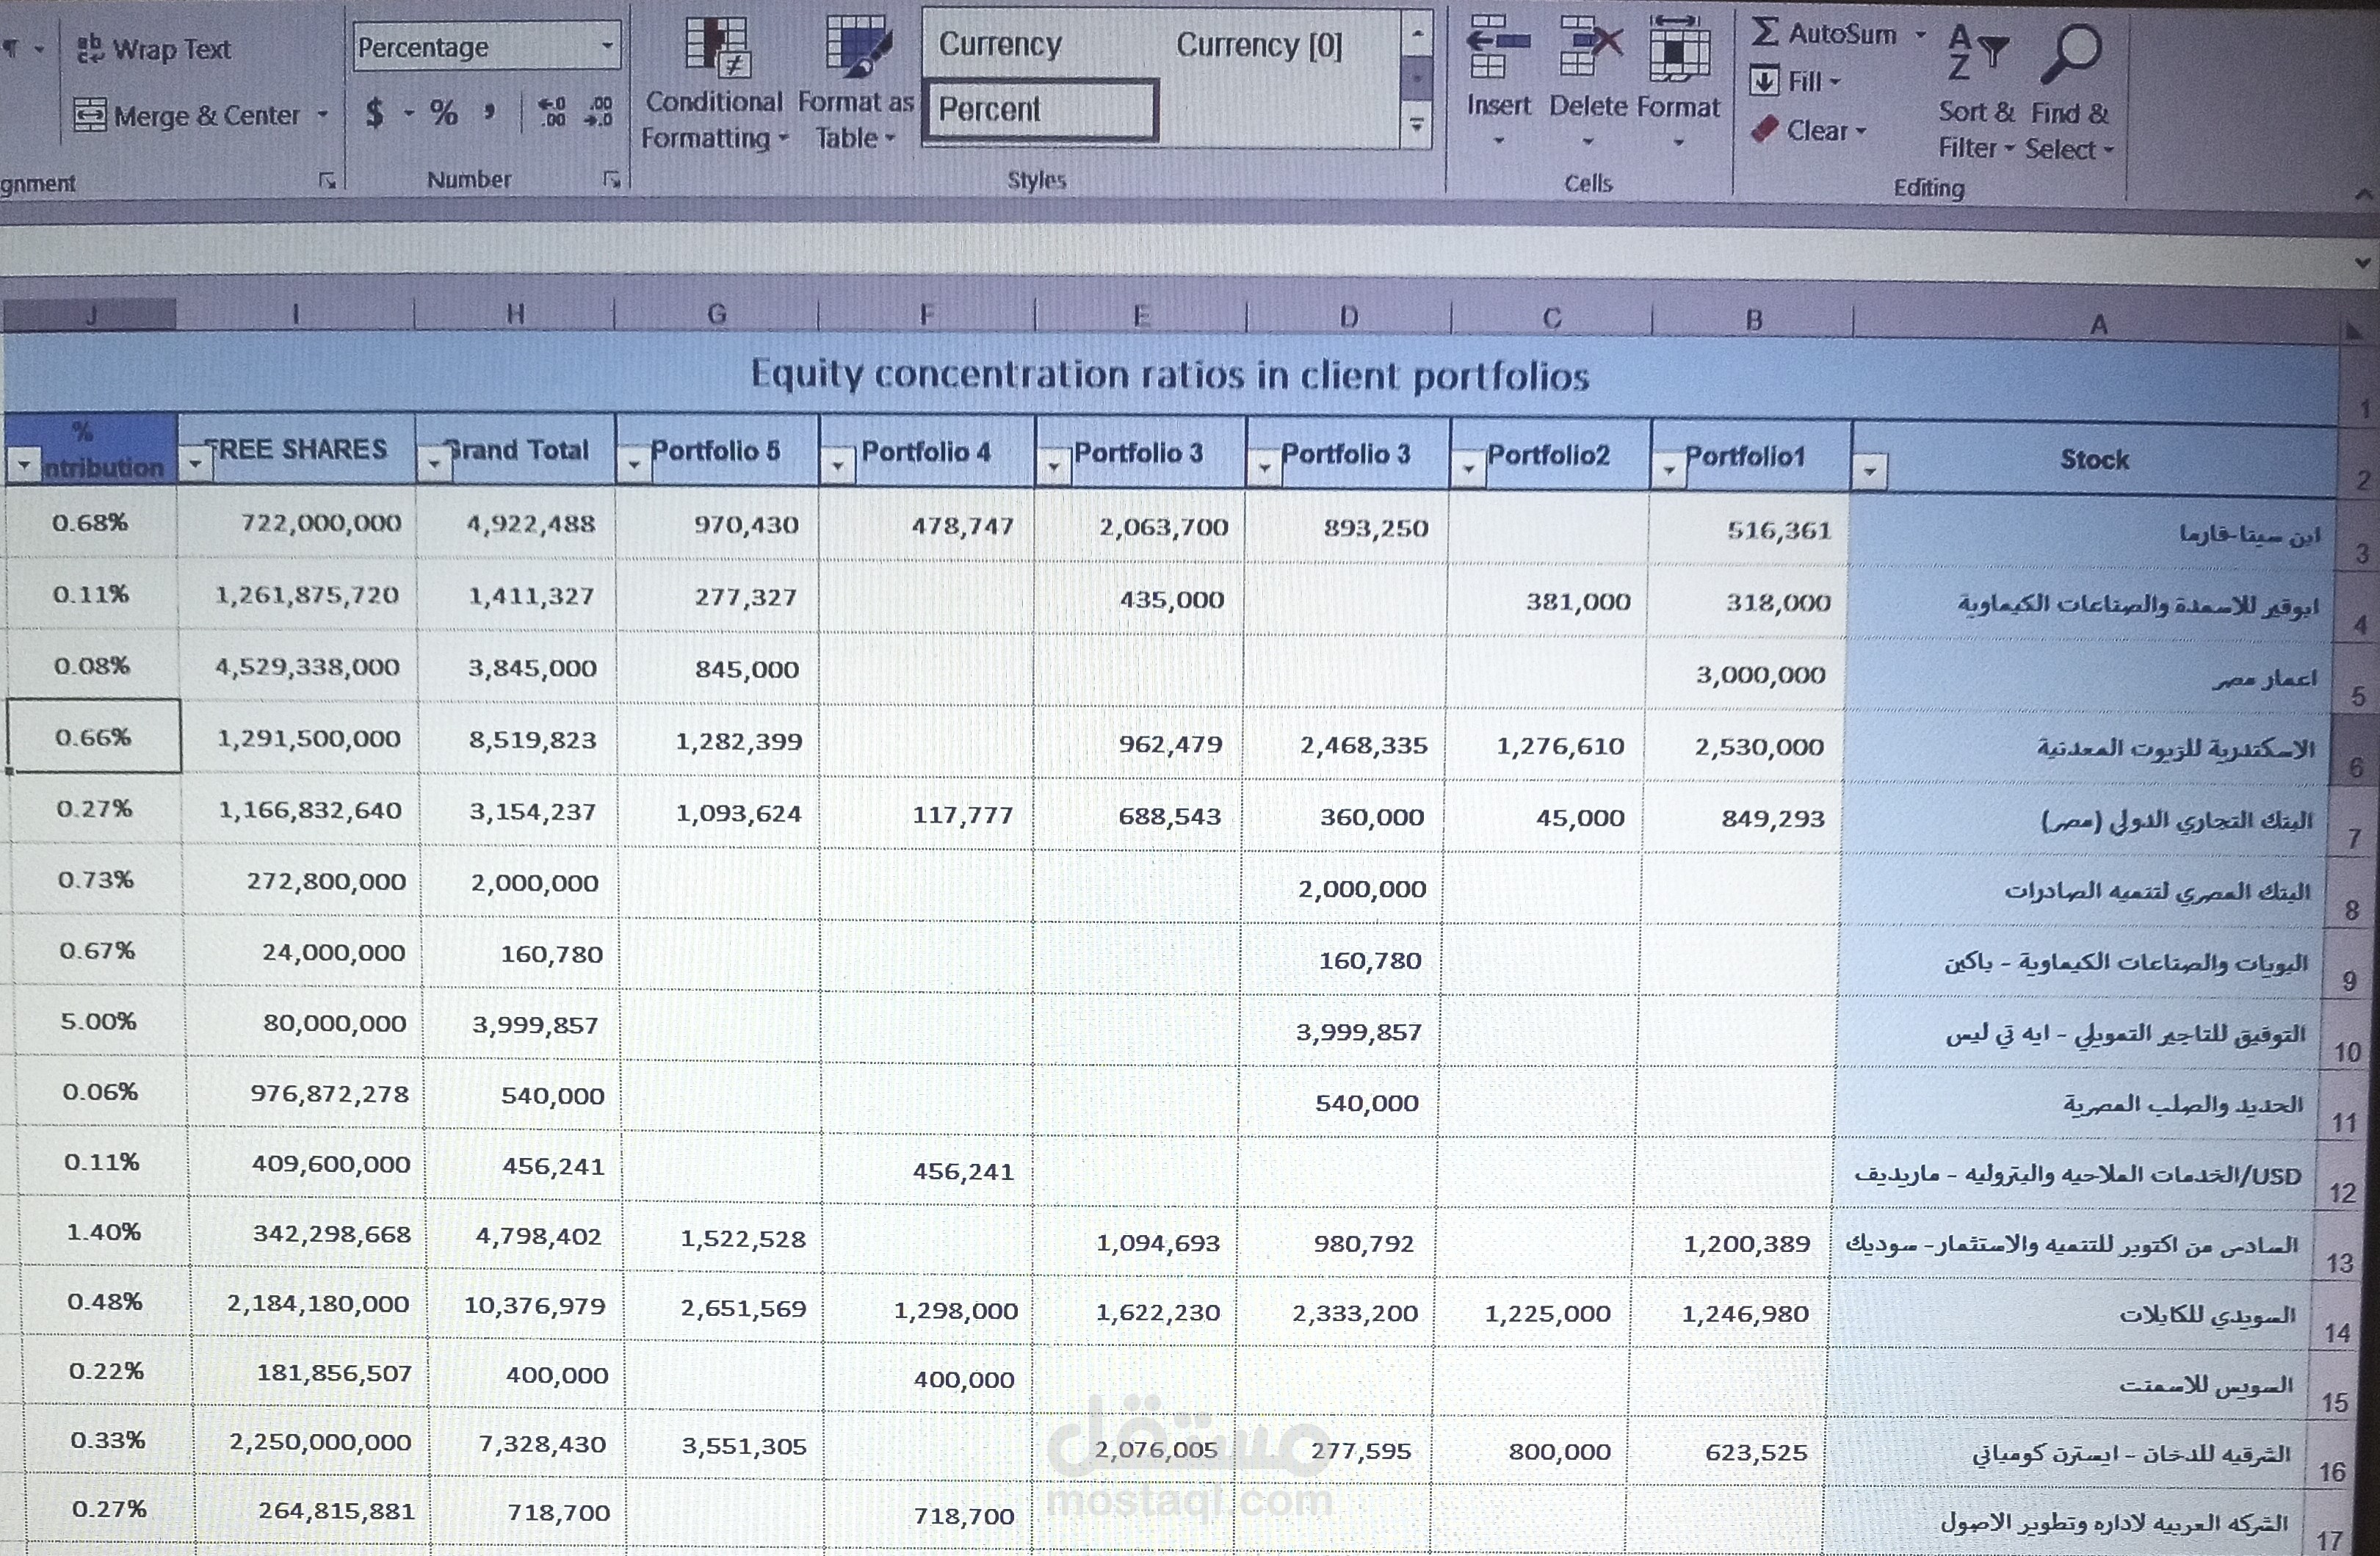Select column D header
The height and width of the screenshot is (1556, 2380).
[1349, 317]
